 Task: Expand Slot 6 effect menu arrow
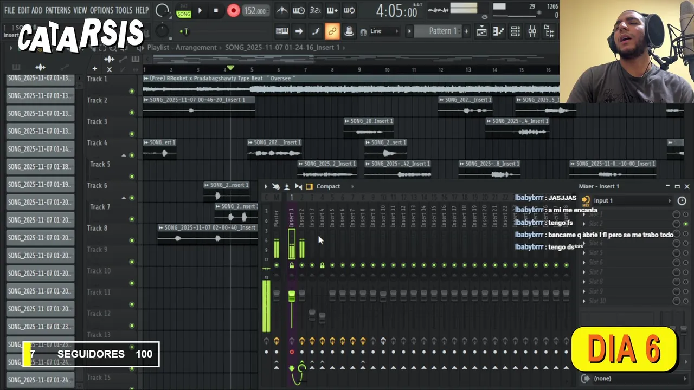(584, 263)
